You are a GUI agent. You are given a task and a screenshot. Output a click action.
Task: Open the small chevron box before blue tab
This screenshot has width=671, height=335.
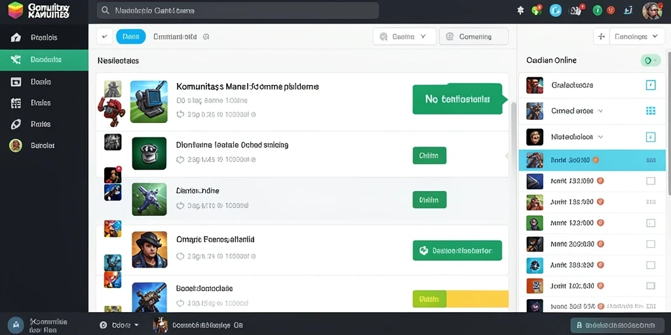point(104,37)
